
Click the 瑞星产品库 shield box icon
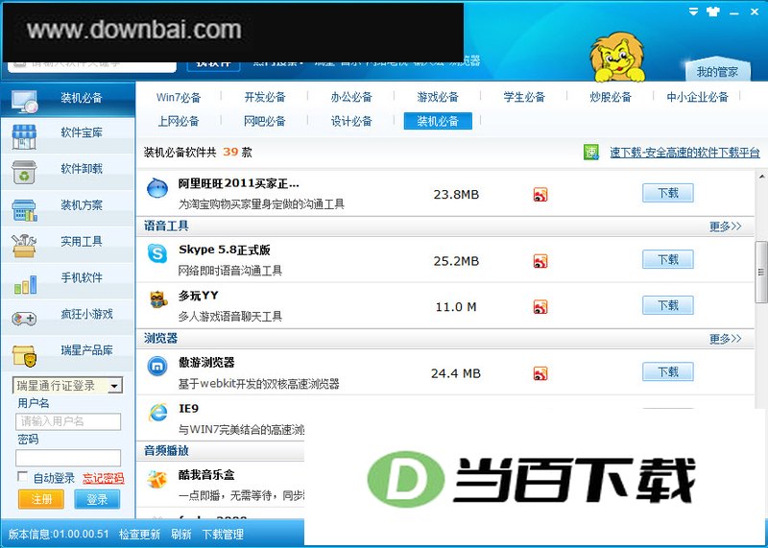(x=24, y=356)
